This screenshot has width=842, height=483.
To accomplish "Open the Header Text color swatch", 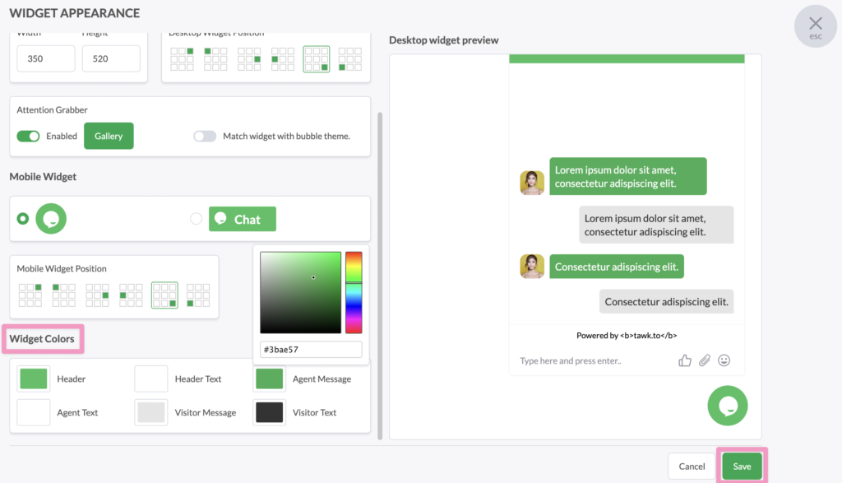I will [x=151, y=379].
